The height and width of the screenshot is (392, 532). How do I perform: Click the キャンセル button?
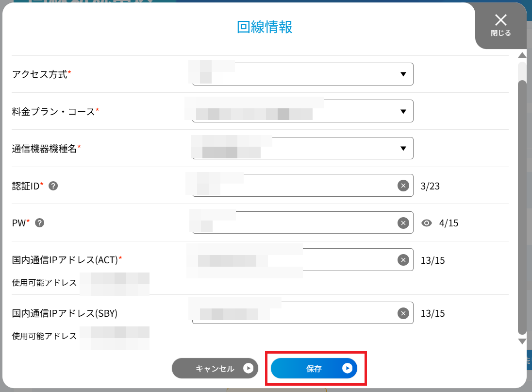click(215, 368)
